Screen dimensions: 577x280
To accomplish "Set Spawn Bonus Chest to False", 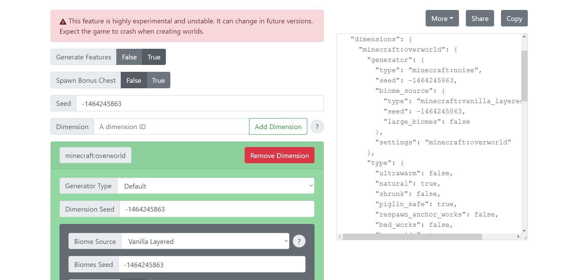I will tap(133, 80).
